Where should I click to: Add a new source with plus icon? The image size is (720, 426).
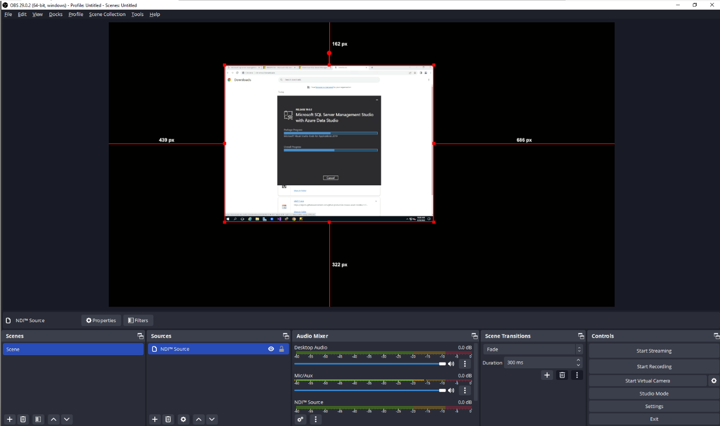(x=155, y=419)
